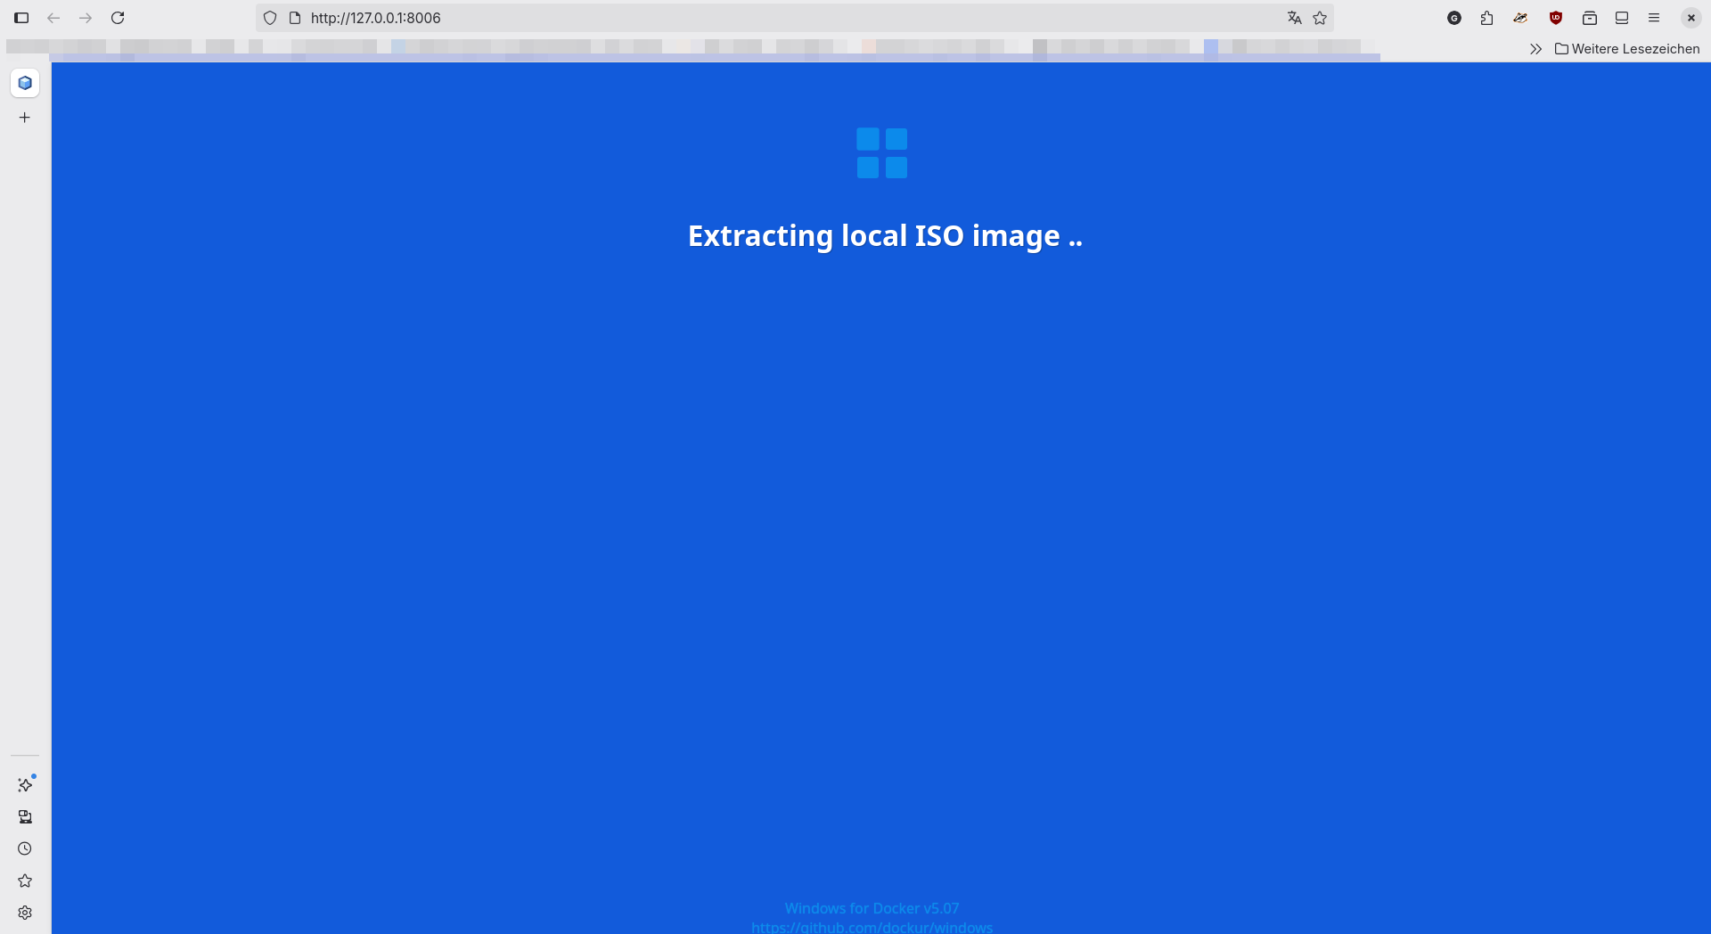
Task: Open the History sidebar panel
Action: coord(25,849)
